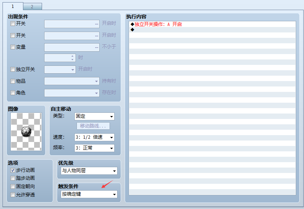Screen dimensions: 304x209
Task: Select the 独立开关操作: A 开启 command line
Action: 212,24
